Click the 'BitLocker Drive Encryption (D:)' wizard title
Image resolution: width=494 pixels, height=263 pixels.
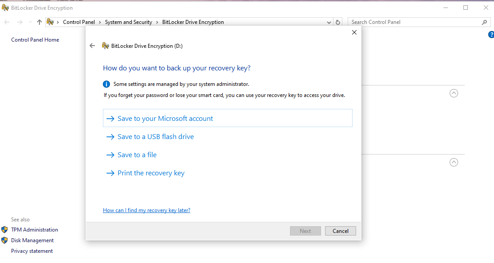pyautogui.click(x=147, y=46)
